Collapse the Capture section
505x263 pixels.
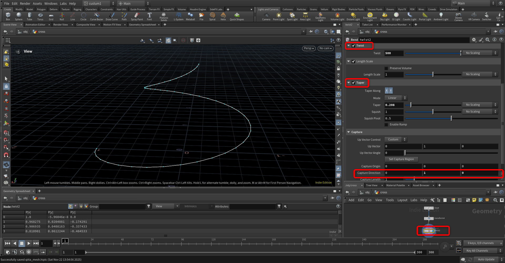(x=349, y=132)
